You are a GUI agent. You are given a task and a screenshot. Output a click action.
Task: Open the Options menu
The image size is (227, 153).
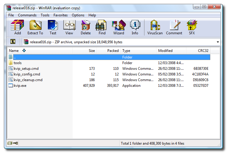tap(78, 15)
